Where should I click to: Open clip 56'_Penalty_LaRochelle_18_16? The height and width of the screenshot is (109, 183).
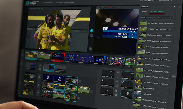click(x=153, y=65)
